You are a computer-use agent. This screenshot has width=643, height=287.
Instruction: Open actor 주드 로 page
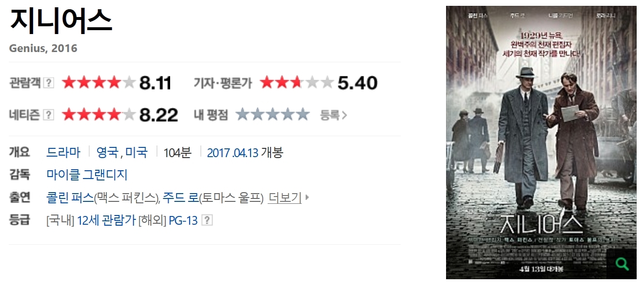point(181,198)
